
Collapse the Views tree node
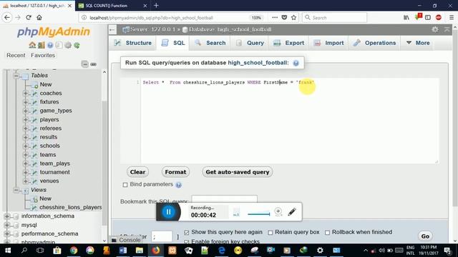click(16, 191)
